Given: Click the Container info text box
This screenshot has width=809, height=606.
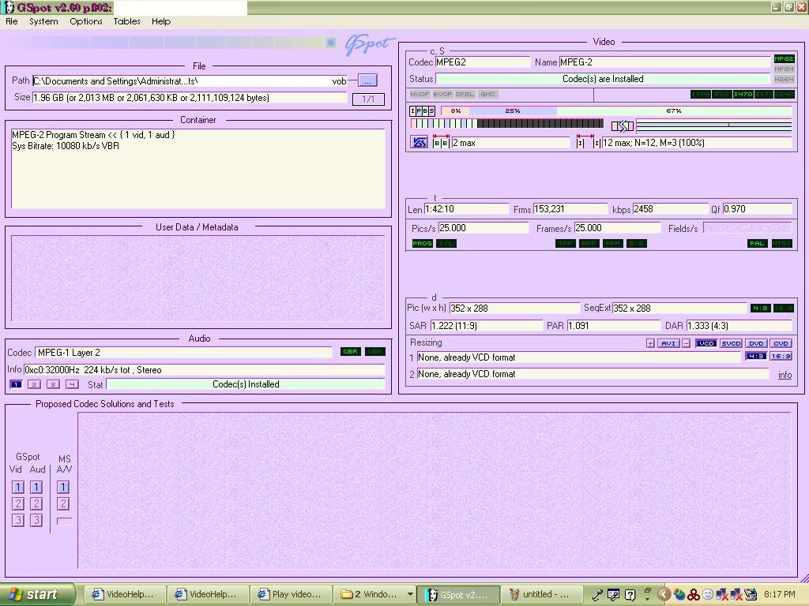Looking at the screenshot, I should 198,169.
